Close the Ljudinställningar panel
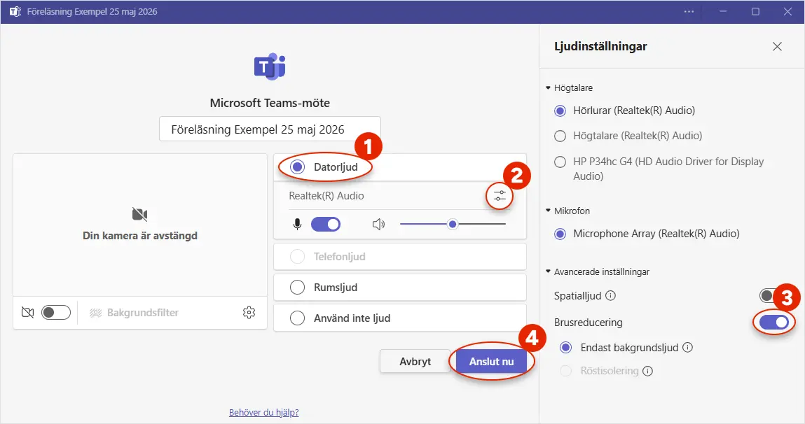Viewport: 805px width, 424px height. coord(777,47)
